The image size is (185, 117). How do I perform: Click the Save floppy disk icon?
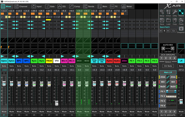pos(162,21)
